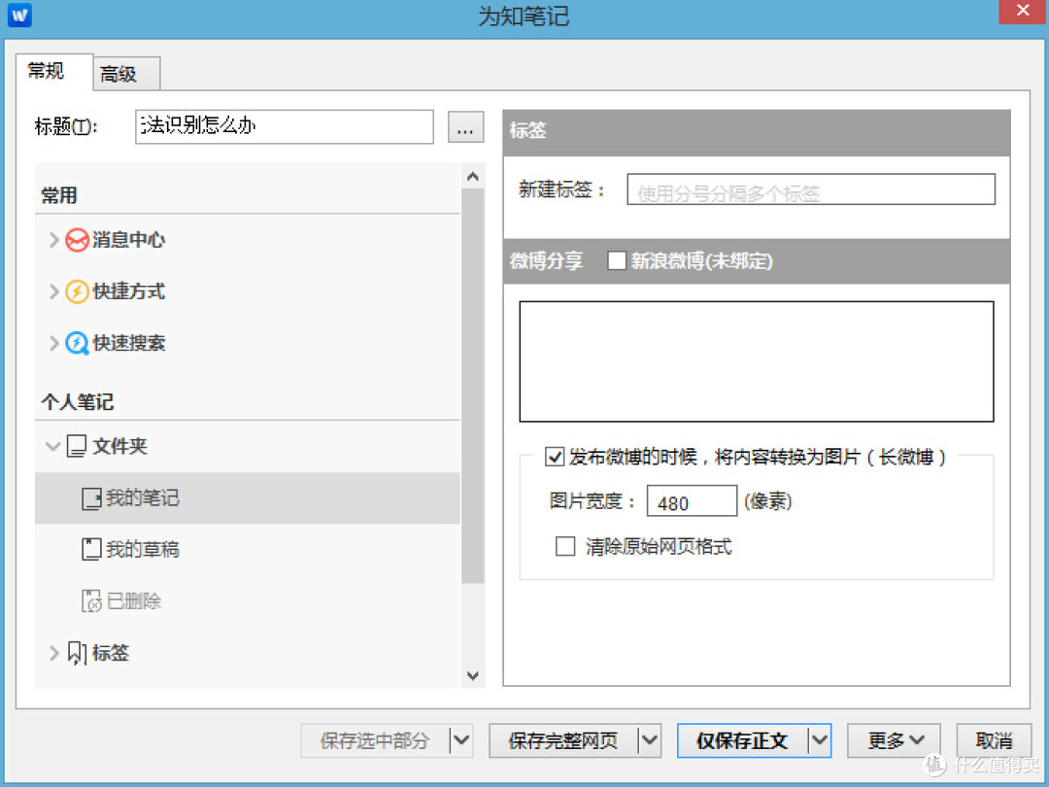Select 已删除 folder row
The image size is (1049, 787).
(x=248, y=601)
